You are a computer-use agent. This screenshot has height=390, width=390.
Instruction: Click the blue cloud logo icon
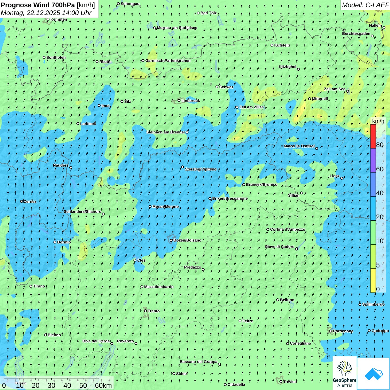tap(373, 374)
